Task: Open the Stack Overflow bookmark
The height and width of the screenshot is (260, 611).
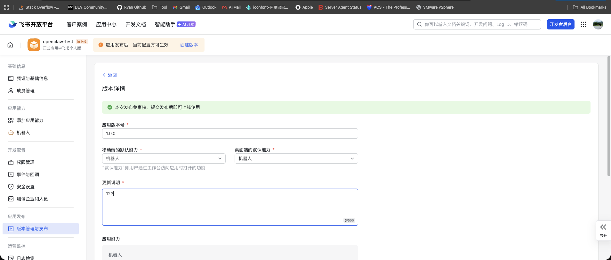Action: pyautogui.click(x=39, y=7)
